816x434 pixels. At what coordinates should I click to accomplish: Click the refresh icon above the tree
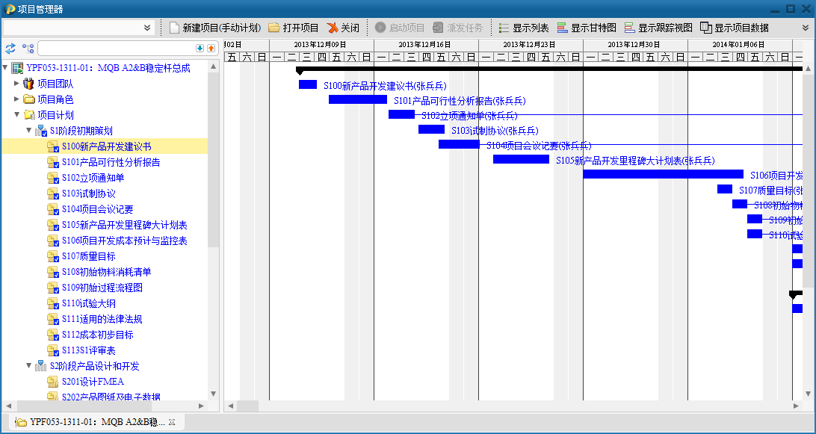(10, 49)
